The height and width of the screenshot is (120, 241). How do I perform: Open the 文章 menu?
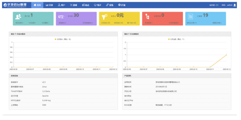[x=49, y=5]
